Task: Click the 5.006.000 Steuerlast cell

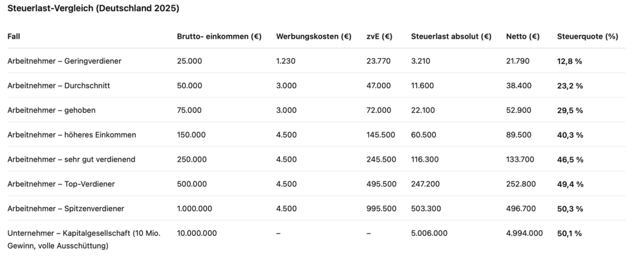Action: [429, 233]
